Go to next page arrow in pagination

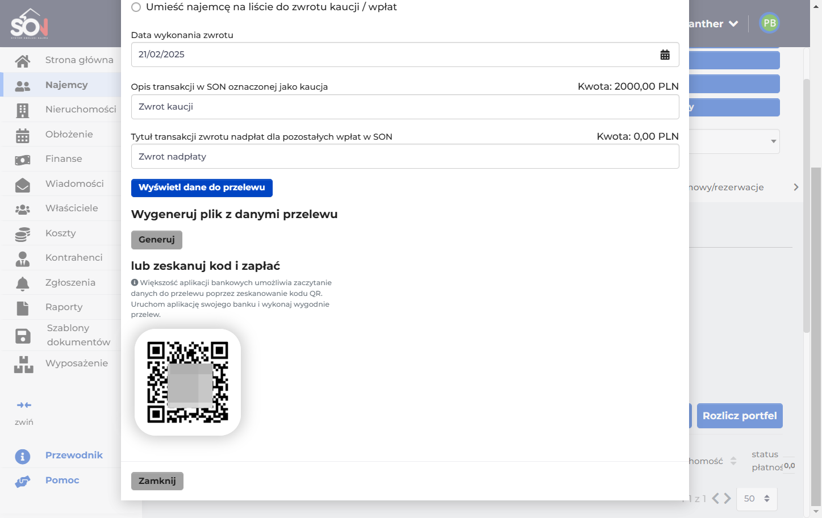727,499
